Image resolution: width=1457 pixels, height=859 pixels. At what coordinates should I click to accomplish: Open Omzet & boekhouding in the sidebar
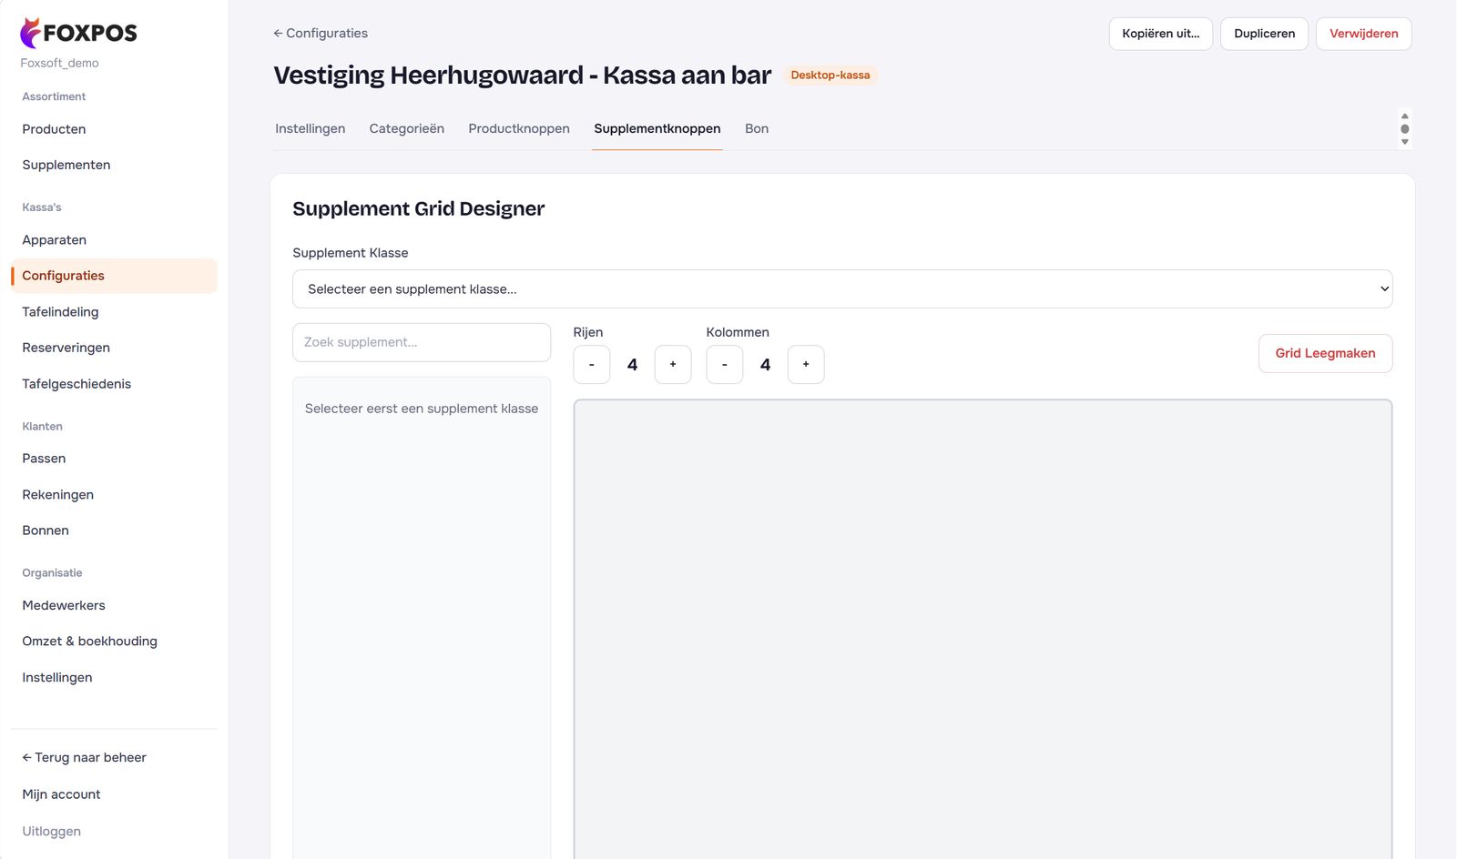pyautogui.click(x=114, y=642)
